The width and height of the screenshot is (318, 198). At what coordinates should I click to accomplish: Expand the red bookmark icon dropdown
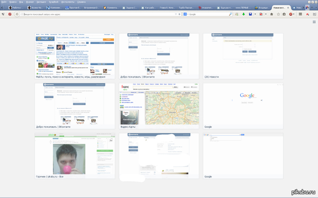[266, 14]
